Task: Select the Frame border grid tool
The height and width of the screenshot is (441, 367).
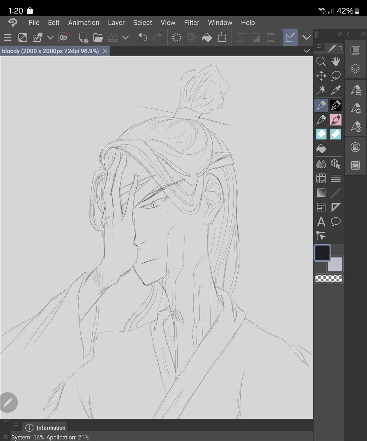Action: [321, 178]
